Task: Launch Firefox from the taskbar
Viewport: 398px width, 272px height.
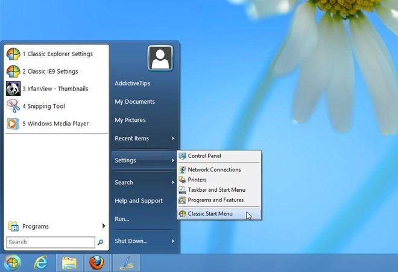Action: pyautogui.click(x=96, y=262)
